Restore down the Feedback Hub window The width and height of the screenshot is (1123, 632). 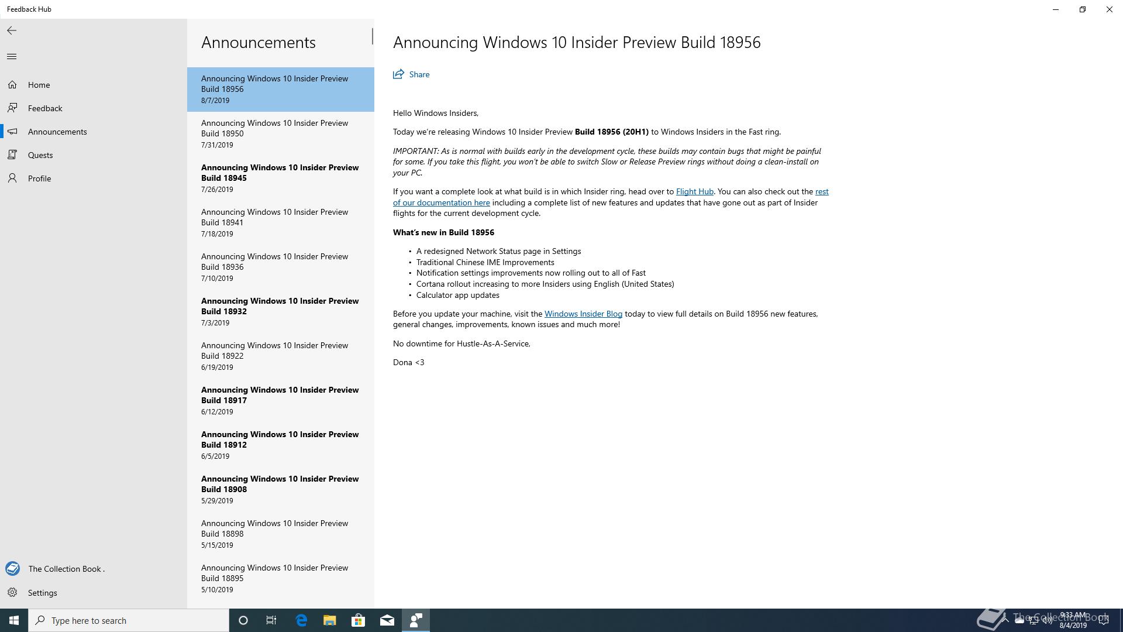tap(1083, 9)
